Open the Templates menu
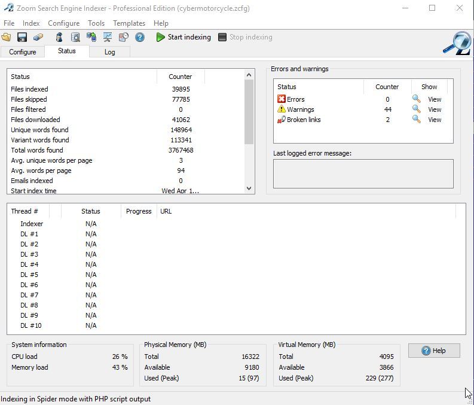This screenshot has height=405, width=474. (129, 23)
